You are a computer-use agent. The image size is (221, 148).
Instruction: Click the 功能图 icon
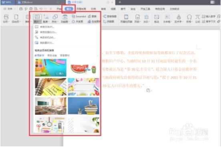pyautogui.click(x=65, y=17)
